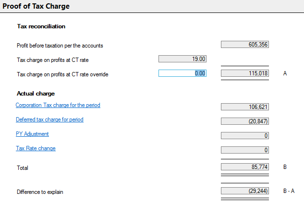Image resolution: width=304 pixels, height=203 pixels.
Task: Click the CT rate override label text
Action: click(x=62, y=74)
